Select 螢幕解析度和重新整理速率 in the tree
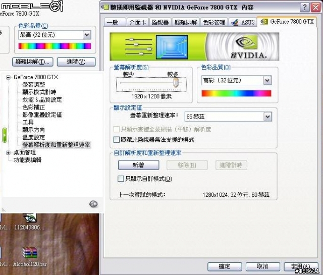This screenshot has height=275, width=323. point(56,145)
